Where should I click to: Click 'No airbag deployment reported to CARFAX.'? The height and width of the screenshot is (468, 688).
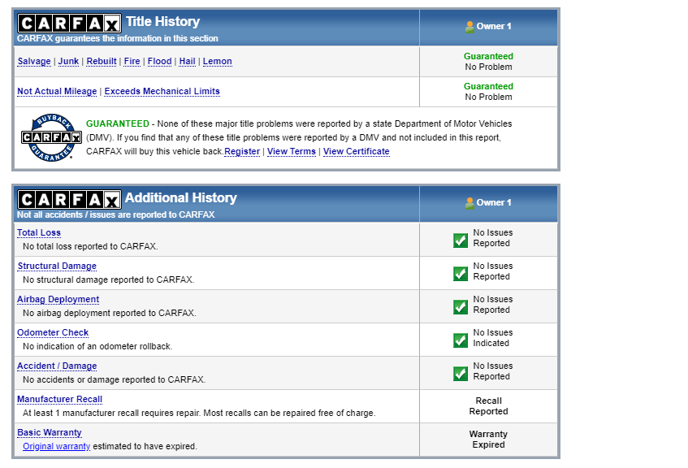[x=110, y=313]
